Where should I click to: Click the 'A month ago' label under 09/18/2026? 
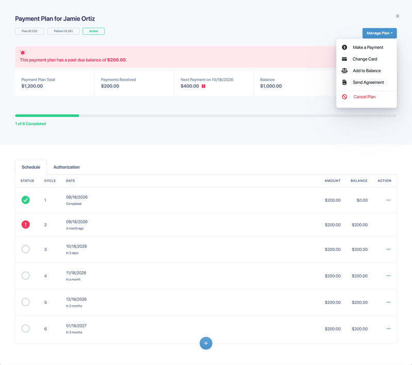[75, 229]
